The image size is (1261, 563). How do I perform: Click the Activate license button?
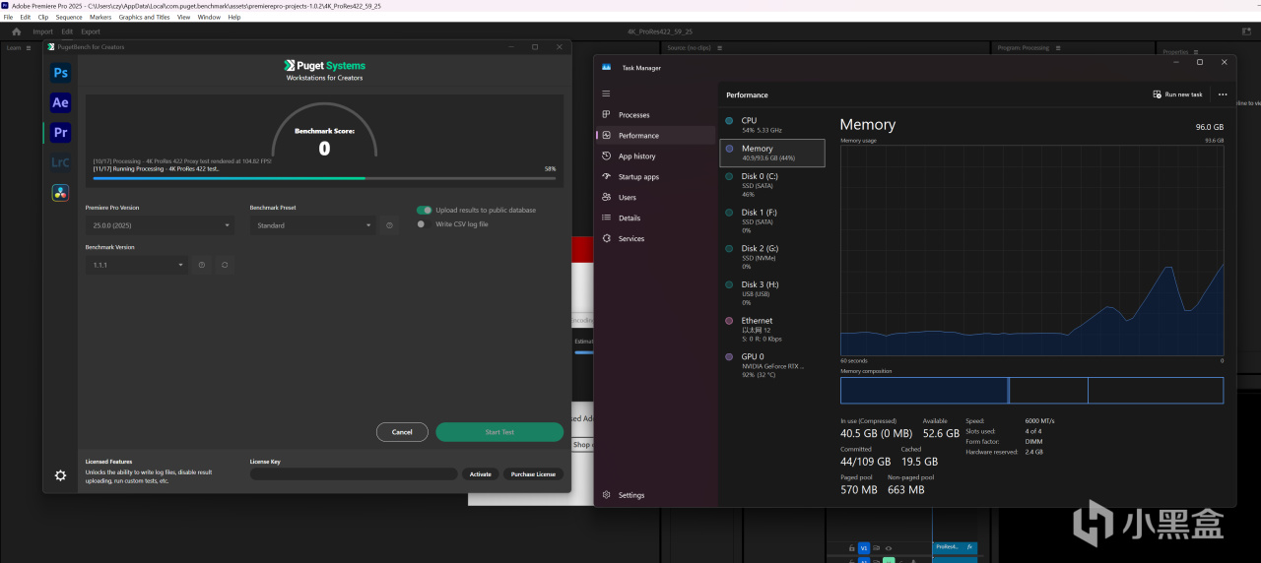click(x=480, y=474)
